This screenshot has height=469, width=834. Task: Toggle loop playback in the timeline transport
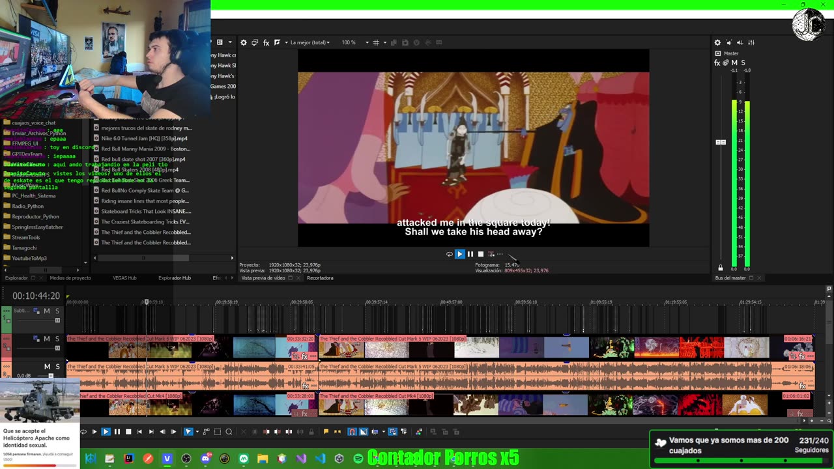pos(83,432)
